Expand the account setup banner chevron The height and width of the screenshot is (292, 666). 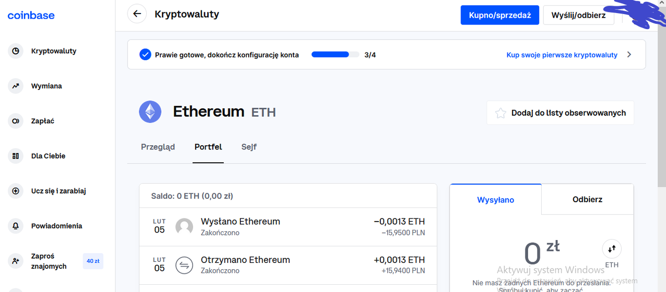click(629, 54)
